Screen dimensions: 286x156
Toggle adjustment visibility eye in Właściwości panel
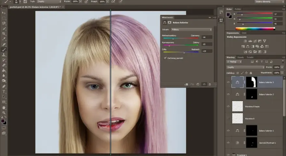204,84
